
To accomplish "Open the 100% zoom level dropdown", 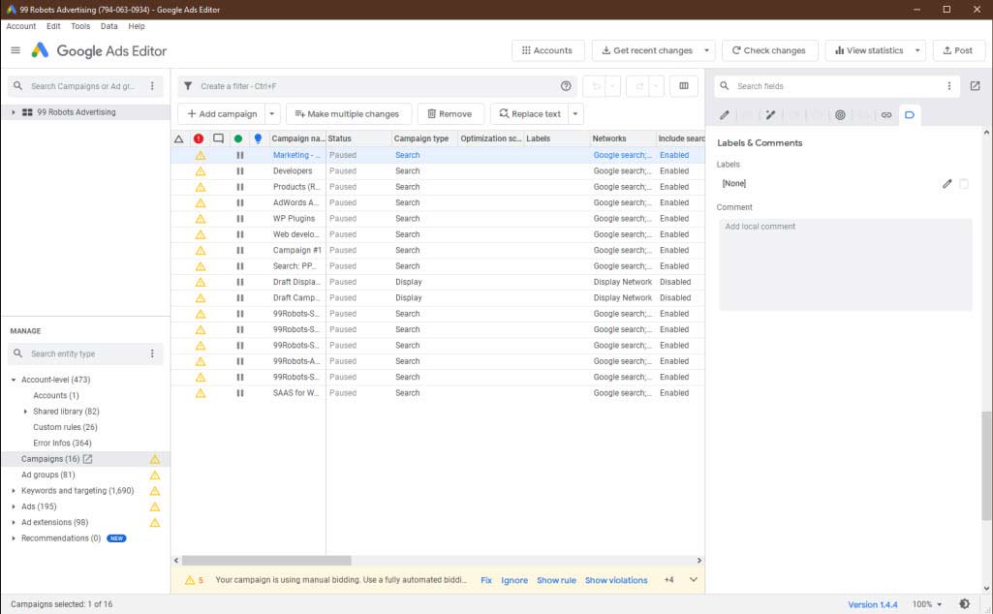I will [x=927, y=604].
